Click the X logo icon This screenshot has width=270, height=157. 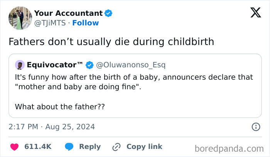coord(253,13)
